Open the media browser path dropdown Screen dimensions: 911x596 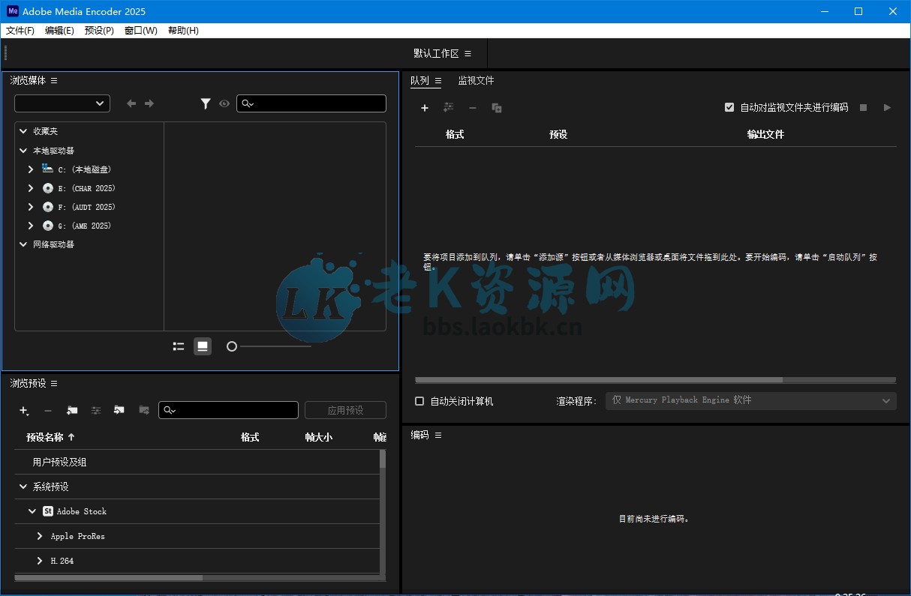pyautogui.click(x=62, y=103)
